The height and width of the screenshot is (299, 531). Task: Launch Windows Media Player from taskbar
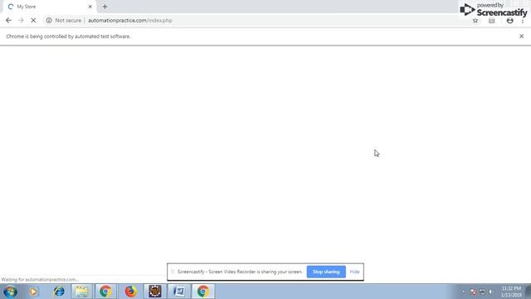click(33, 292)
